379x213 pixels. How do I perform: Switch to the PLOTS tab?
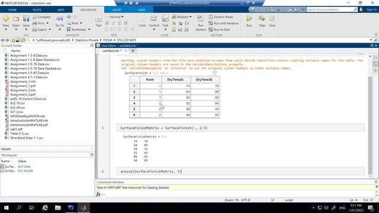[x=37, y=10]
